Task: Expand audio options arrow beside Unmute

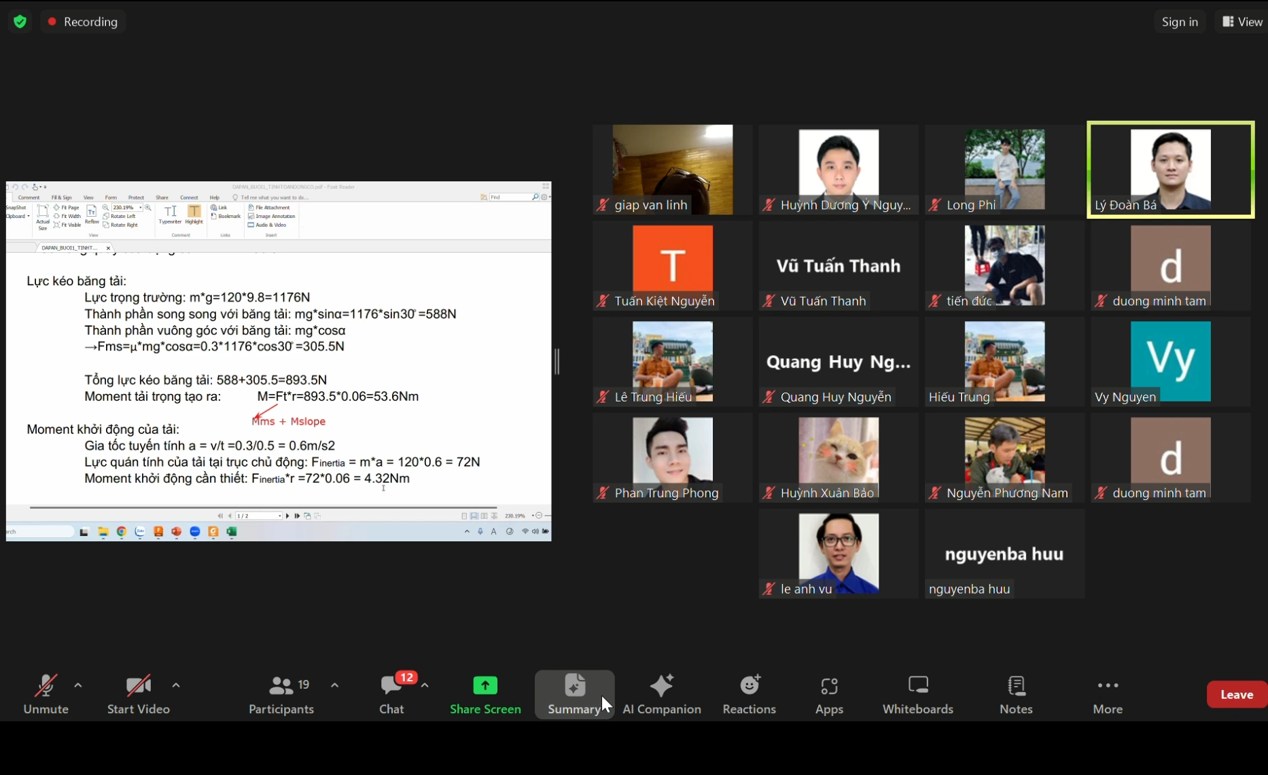Action: 78,685
